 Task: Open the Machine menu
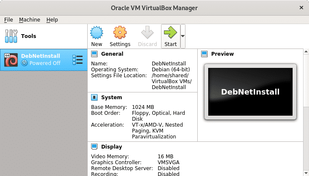coord(30,20)
